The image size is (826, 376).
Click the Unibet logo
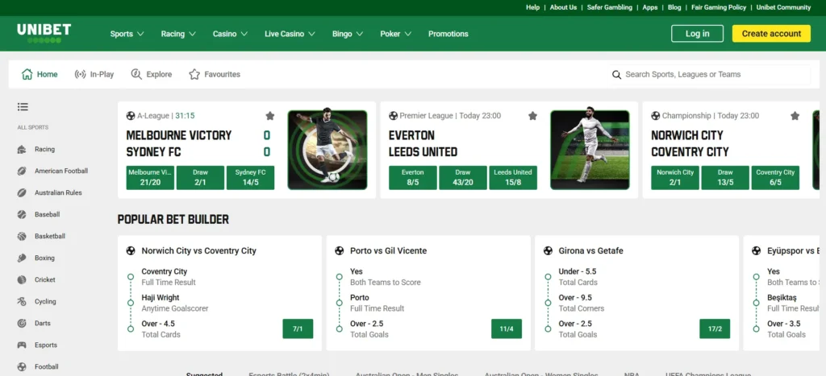(44, 33)
